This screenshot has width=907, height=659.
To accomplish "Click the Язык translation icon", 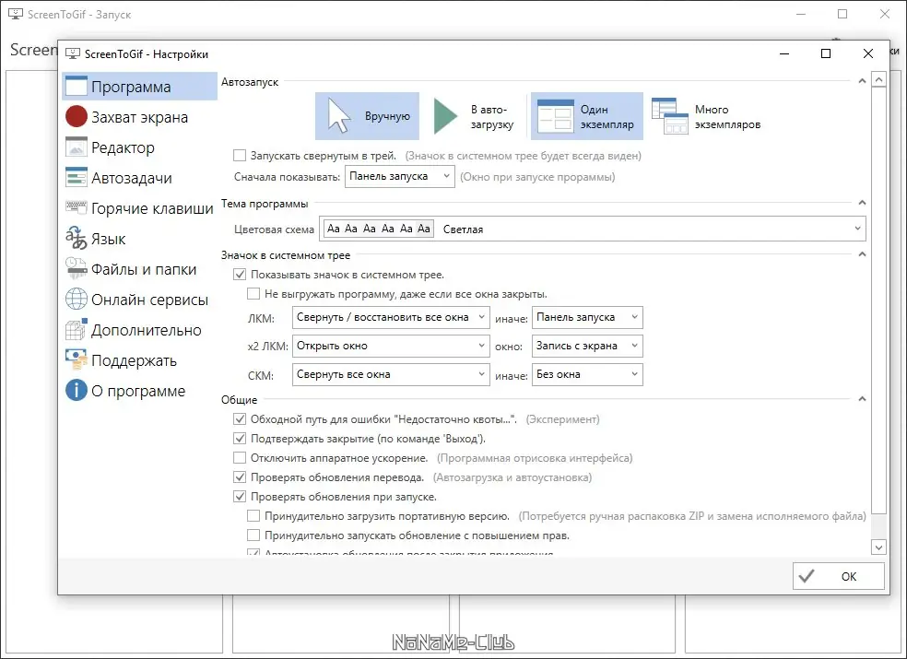I will (76, 238).
